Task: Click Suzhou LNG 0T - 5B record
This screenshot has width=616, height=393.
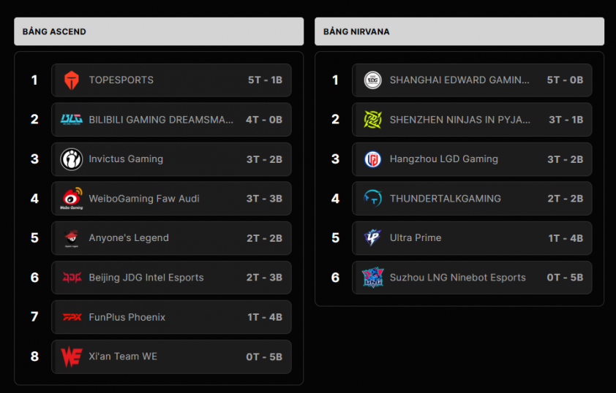Action: (x=565, y=278)
